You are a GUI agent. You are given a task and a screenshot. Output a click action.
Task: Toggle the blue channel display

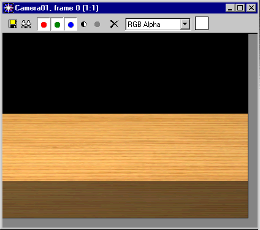click(71, 25)
